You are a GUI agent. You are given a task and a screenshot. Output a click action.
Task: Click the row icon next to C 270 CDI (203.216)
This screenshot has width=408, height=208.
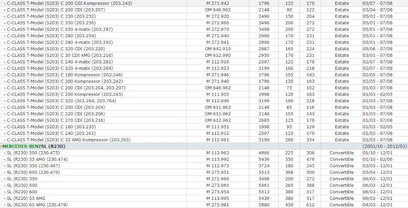point(4,121)
